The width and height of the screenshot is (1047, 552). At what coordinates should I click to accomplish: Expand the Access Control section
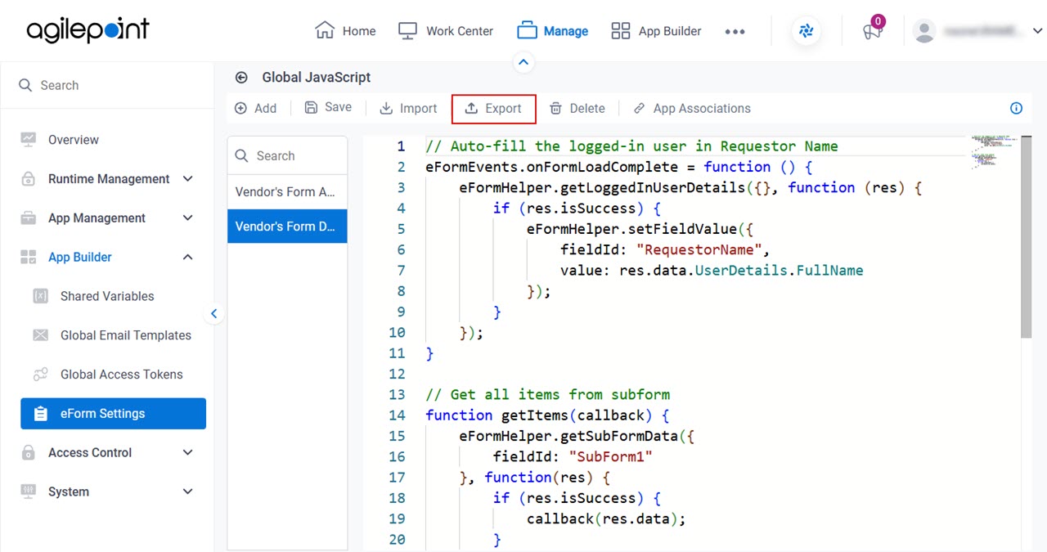[187, 452]
